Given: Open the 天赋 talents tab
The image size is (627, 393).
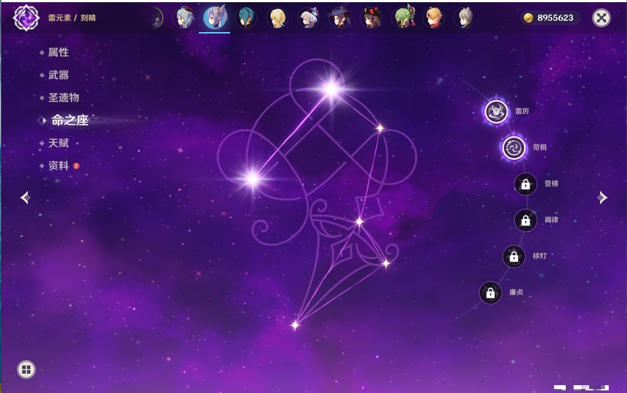Looking at the screenshot, I should click(x=59, y=143).
